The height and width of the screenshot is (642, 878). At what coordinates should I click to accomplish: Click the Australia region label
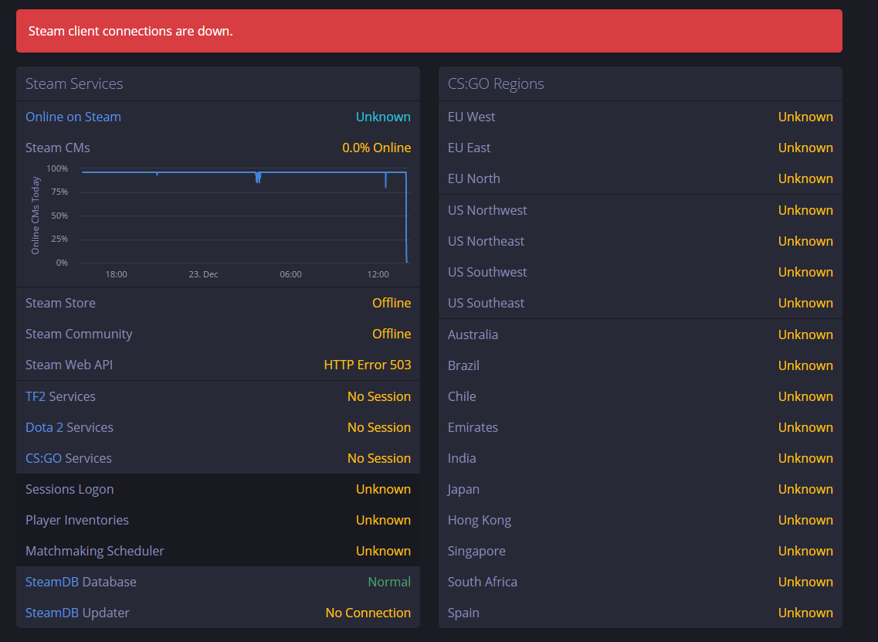(473, 335)
